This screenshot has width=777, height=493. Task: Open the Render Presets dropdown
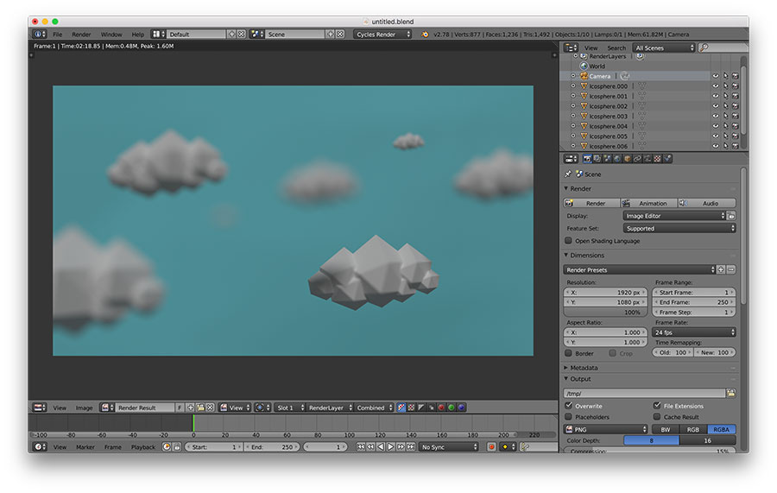639,269
